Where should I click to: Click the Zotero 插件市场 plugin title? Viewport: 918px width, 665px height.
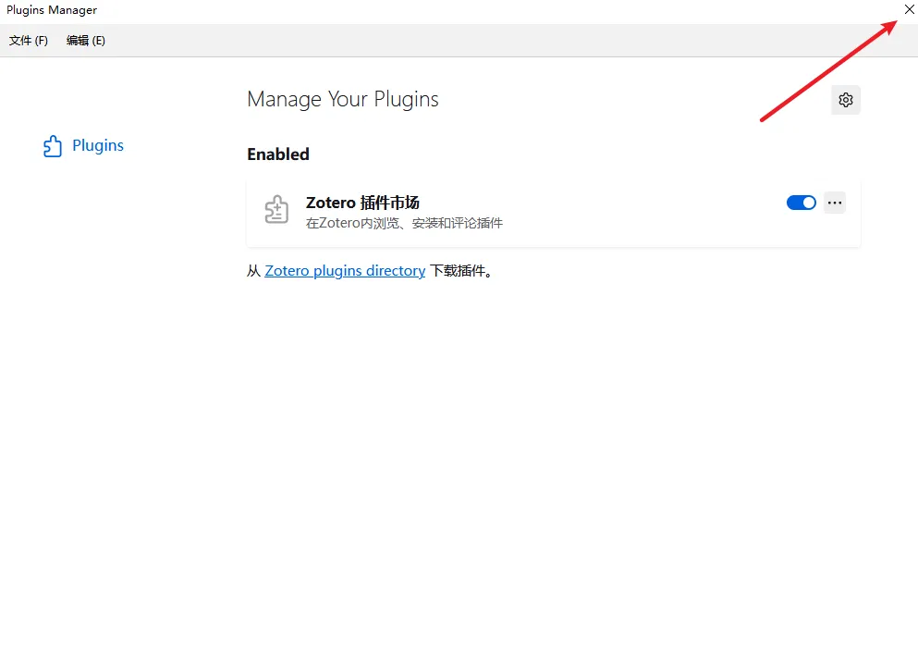(362, 203)
